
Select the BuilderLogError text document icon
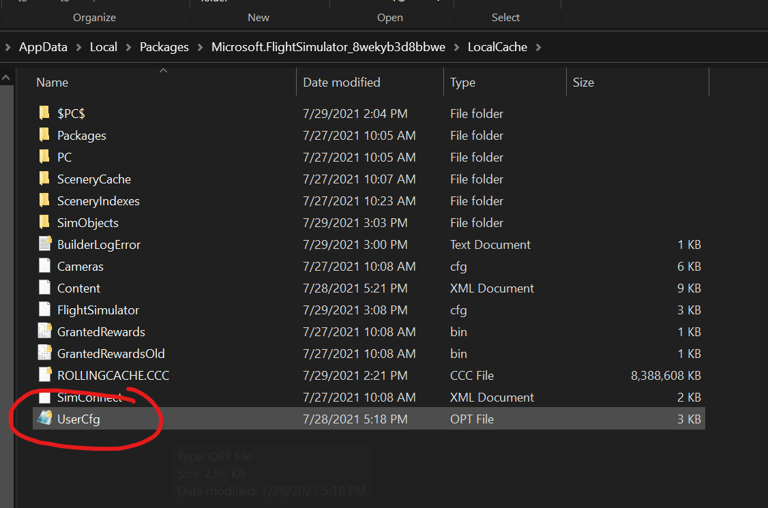pyautogui.click(x=45, y=244)
